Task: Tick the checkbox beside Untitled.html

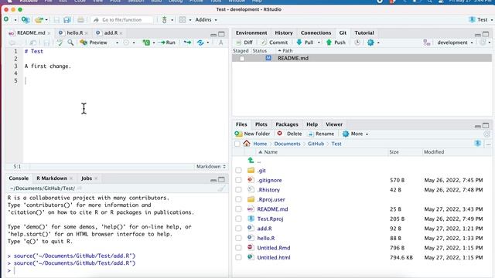Action: tap(238, 257)
